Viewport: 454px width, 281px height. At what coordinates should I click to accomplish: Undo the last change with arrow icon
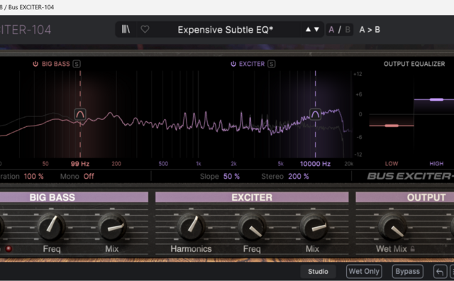tap(440, 272)
